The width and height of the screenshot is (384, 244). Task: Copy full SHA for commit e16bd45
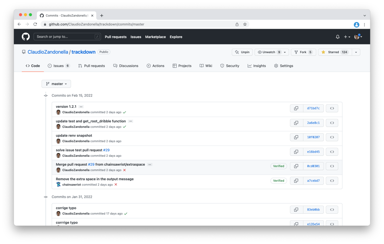click(296, 152)
